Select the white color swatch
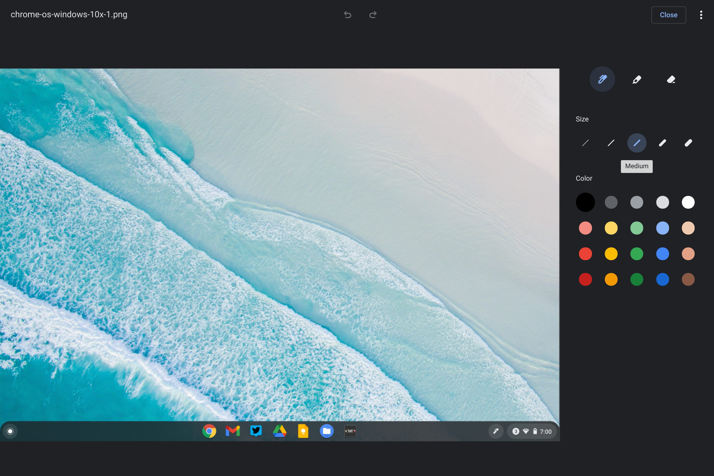The width and height of the screenshot is (714, 476). click(x=688, y=202)
